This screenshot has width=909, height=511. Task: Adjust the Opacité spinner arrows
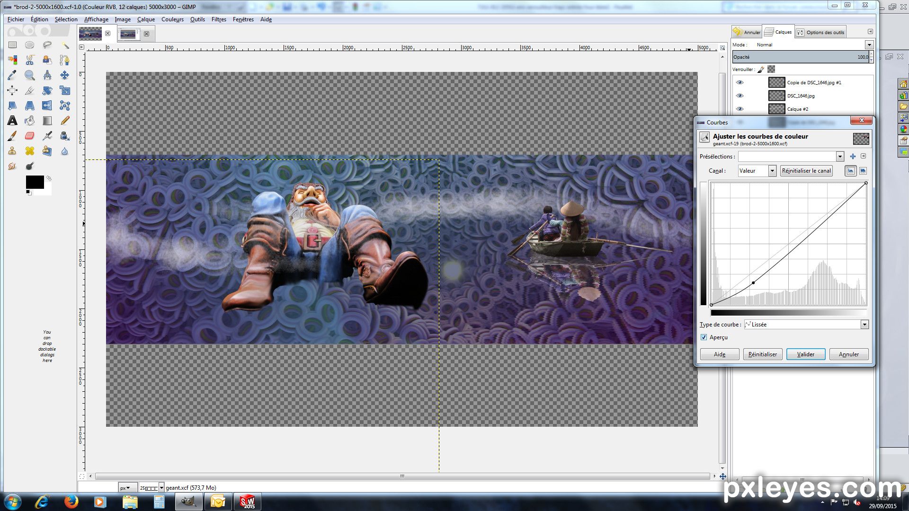pyautogui.click(x=871, y=57)
